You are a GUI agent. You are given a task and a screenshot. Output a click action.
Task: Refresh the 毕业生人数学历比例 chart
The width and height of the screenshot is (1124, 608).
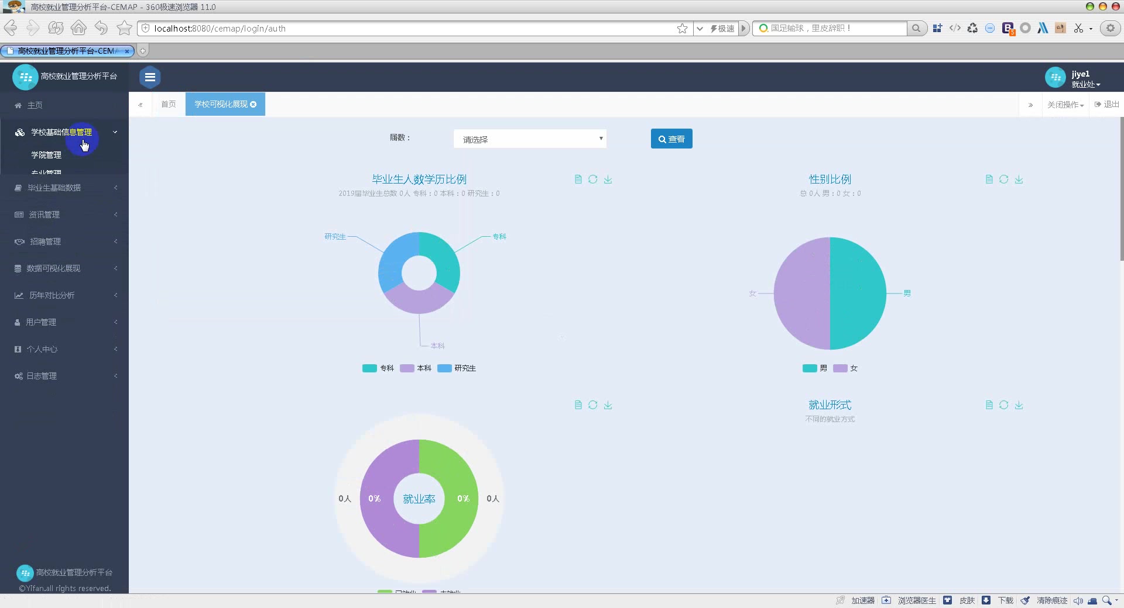593,179
